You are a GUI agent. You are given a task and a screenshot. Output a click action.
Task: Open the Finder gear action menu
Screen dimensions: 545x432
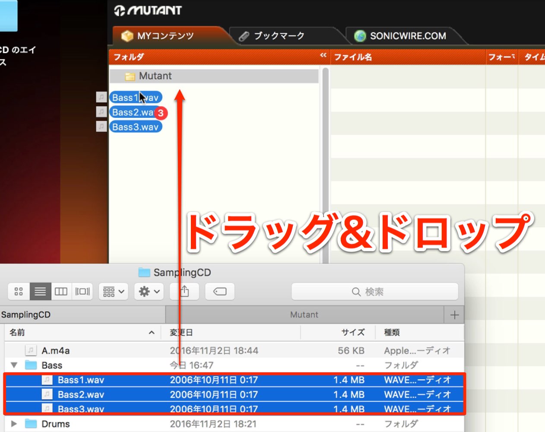[149, 292]
